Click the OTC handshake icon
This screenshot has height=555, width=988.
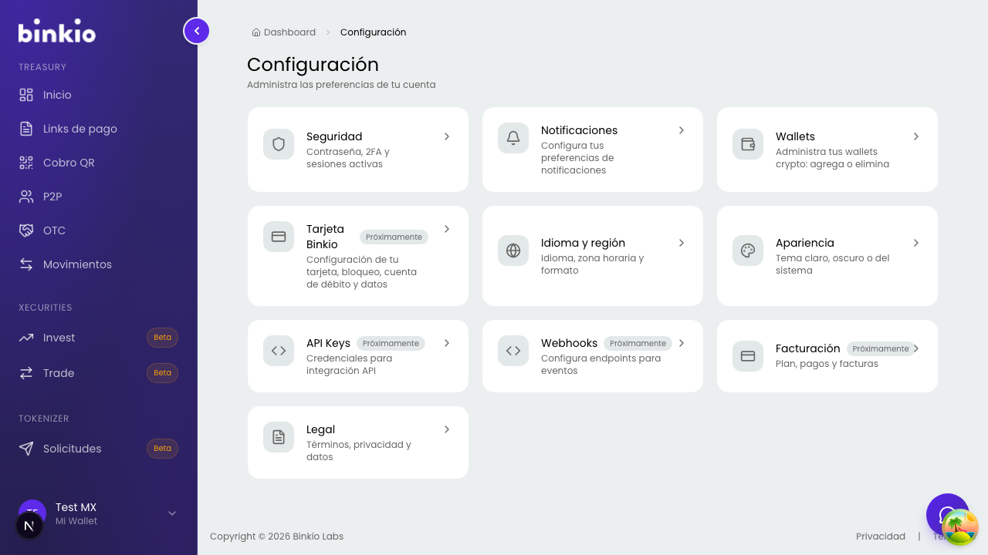26,230
